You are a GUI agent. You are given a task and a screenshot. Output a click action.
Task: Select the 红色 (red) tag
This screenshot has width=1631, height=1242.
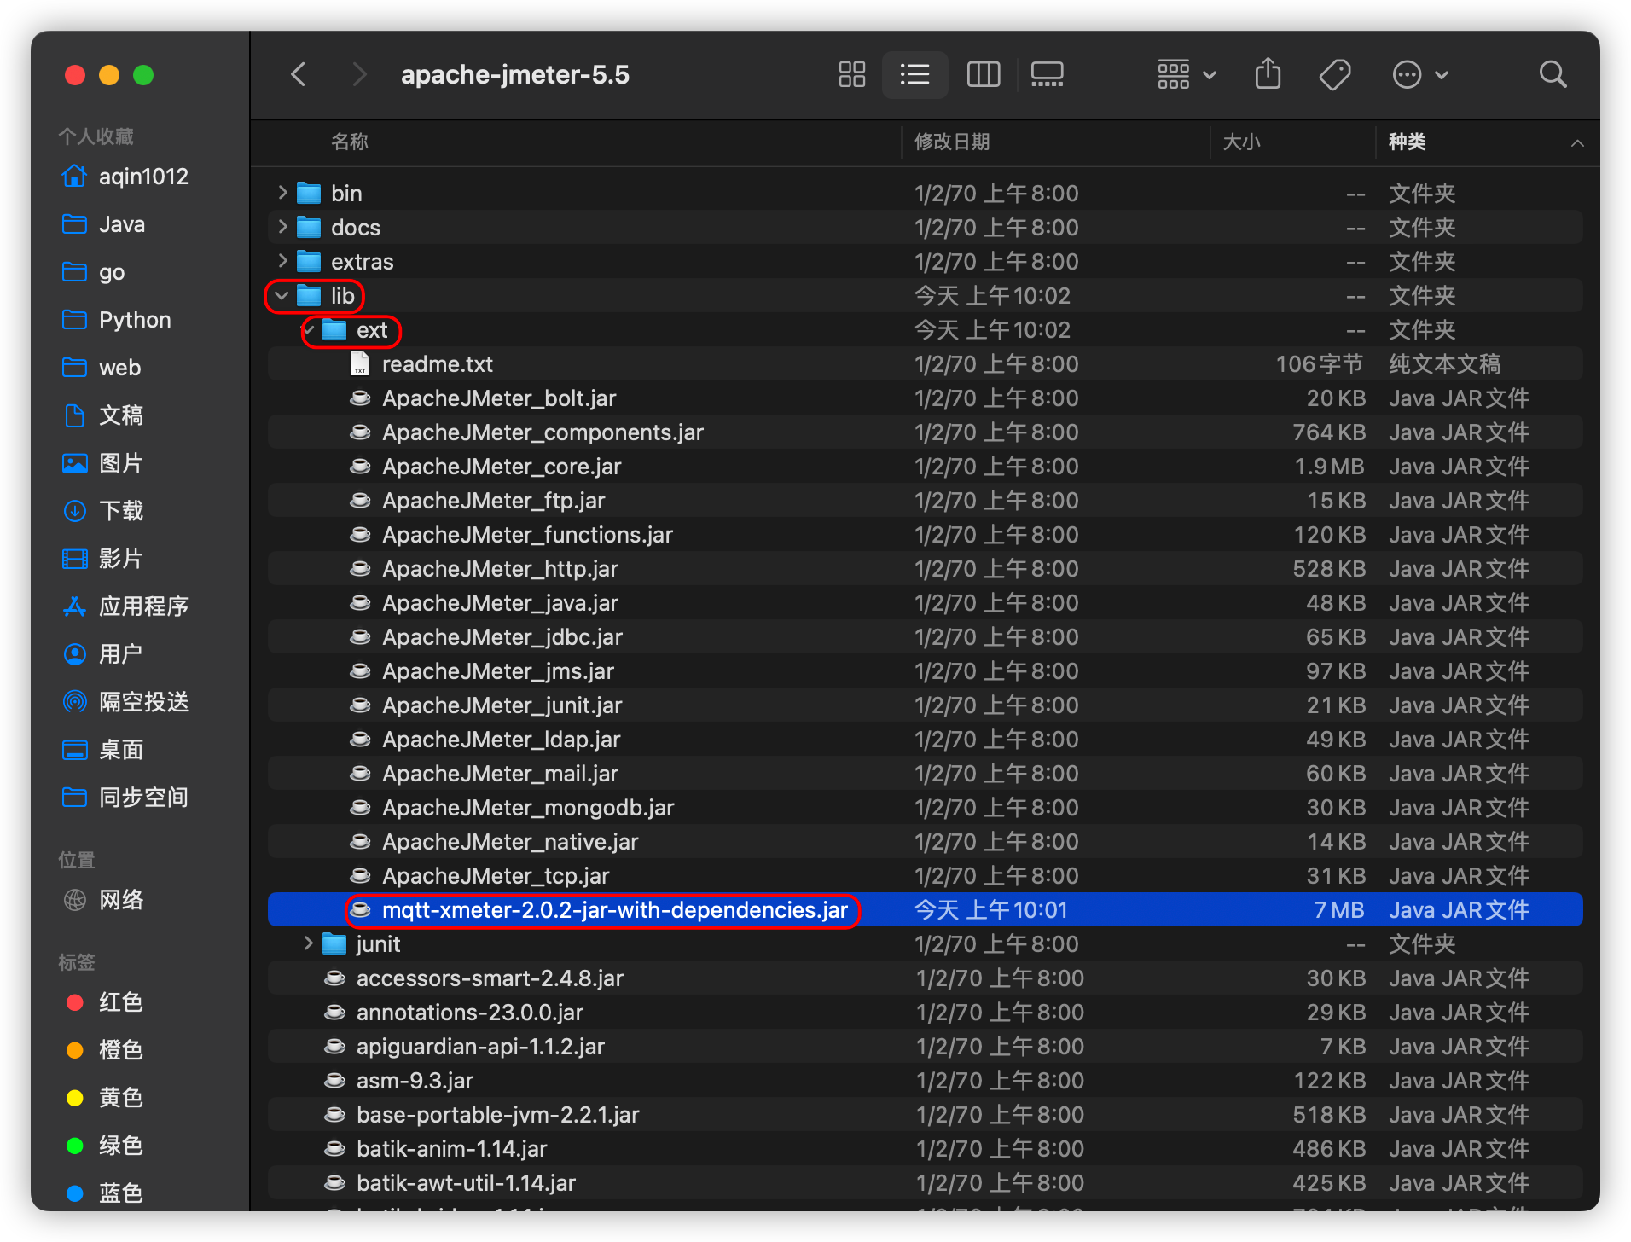(120, 1002)
